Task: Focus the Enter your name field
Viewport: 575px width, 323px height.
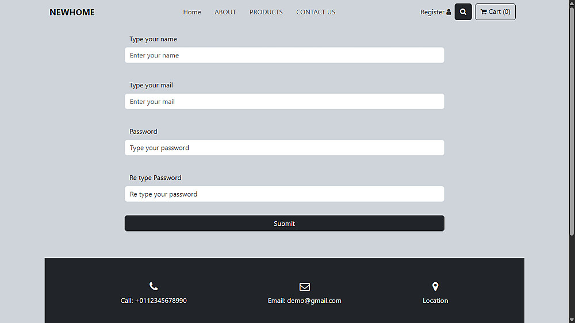Action: 284,55
